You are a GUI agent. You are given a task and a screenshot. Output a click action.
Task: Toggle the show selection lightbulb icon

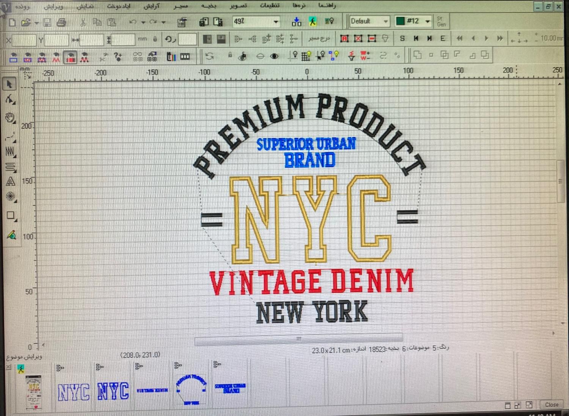[321, 56]
